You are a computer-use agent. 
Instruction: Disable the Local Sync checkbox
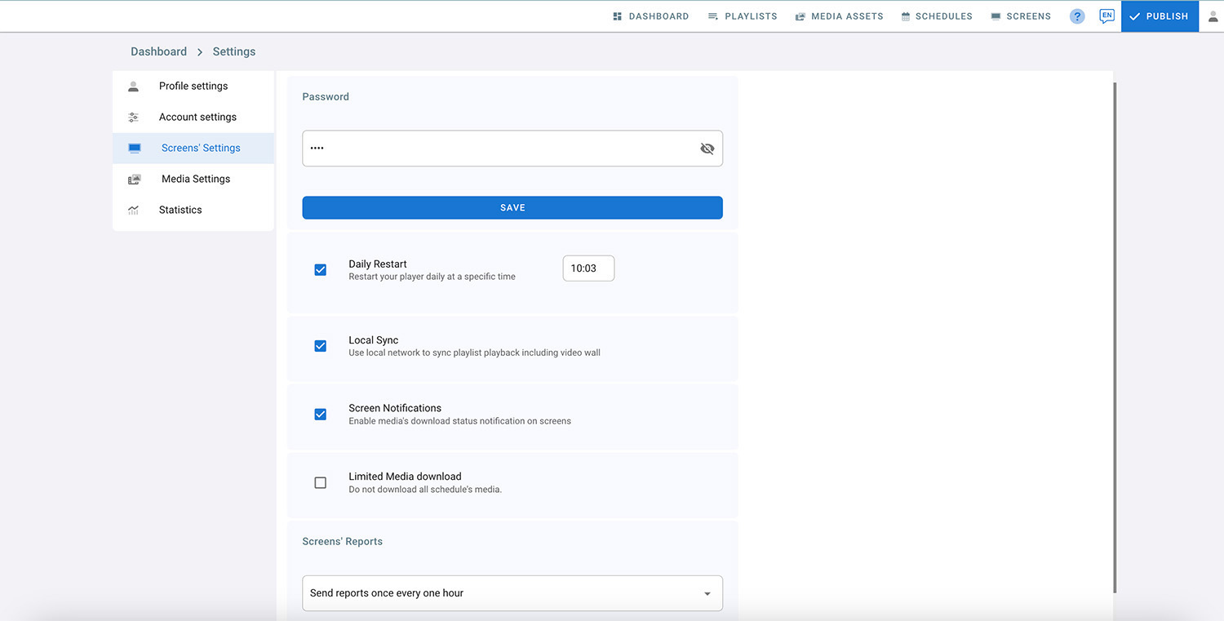pyautogui.click(x=321, y=346)
